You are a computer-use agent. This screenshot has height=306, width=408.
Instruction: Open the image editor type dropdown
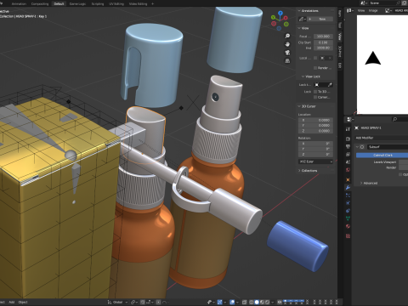(350, 10)
